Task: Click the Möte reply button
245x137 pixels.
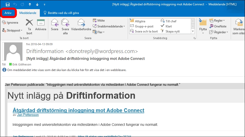Action: (x=99, y=21)
